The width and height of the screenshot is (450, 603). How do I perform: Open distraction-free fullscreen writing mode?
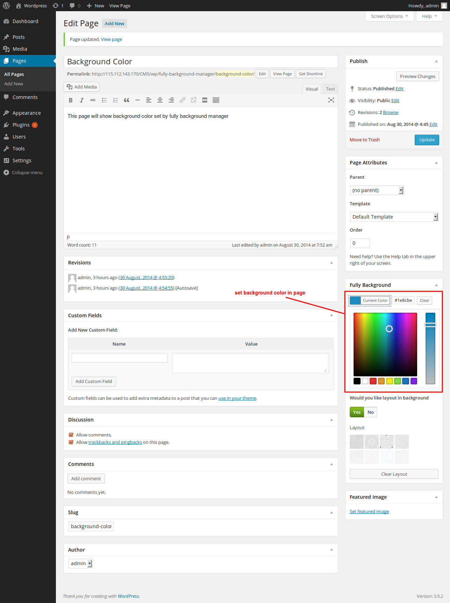331,100
